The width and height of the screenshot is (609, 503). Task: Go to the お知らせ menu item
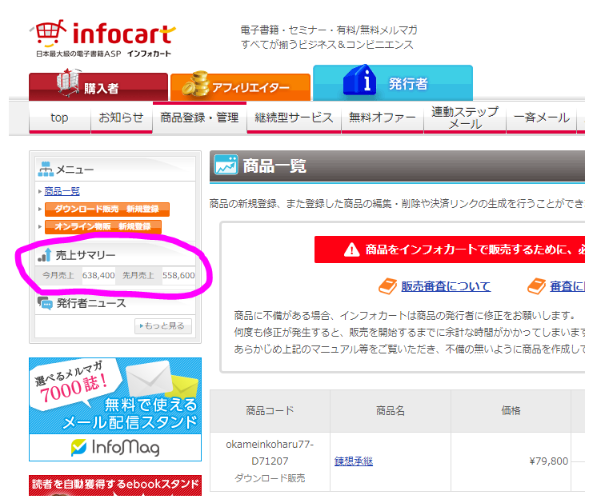click(121, 118)
